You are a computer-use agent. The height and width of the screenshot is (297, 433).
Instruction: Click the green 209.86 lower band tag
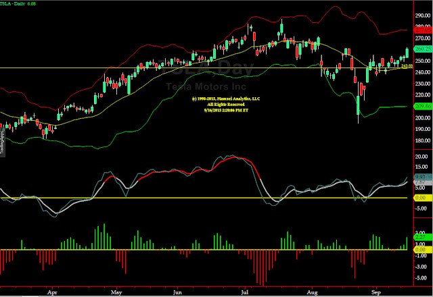point(423,106)
